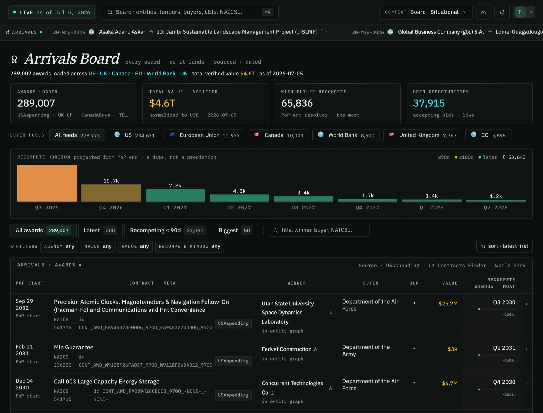Open Asaka Adanu Askar ticker entry

pos(122,32)
